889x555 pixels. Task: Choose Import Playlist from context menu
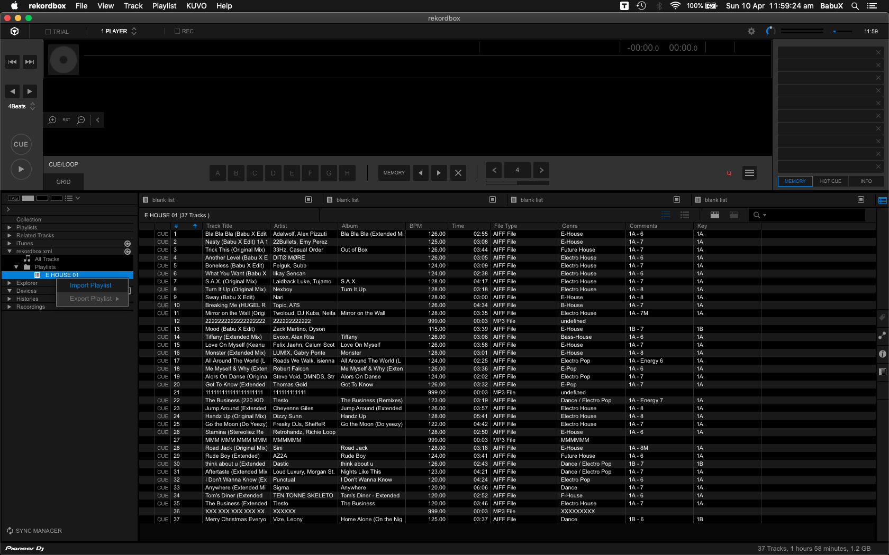(90, 285)
